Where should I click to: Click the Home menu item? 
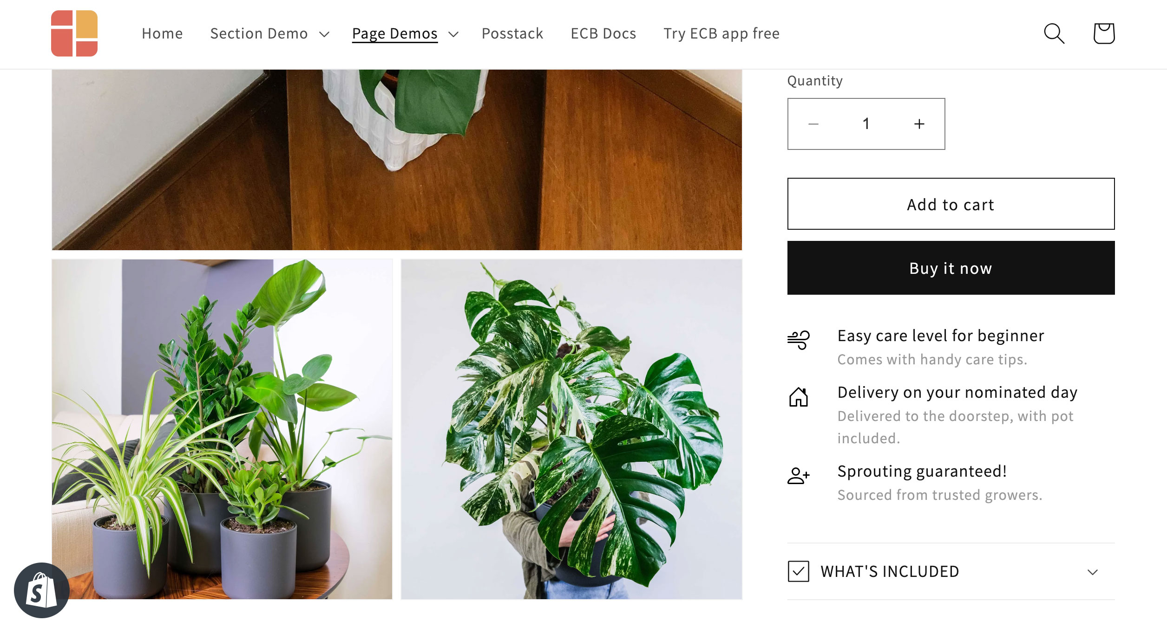162,32
